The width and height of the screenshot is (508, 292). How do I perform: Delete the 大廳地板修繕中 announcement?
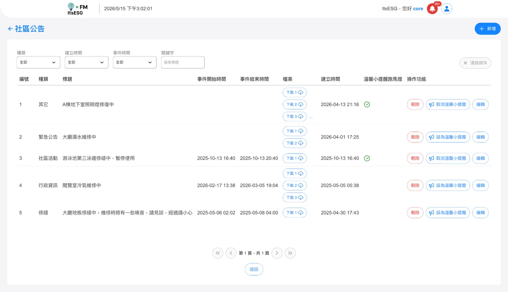point(415,213)
